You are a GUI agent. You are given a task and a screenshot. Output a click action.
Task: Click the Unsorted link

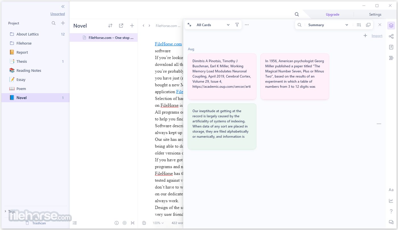(58, 14)
